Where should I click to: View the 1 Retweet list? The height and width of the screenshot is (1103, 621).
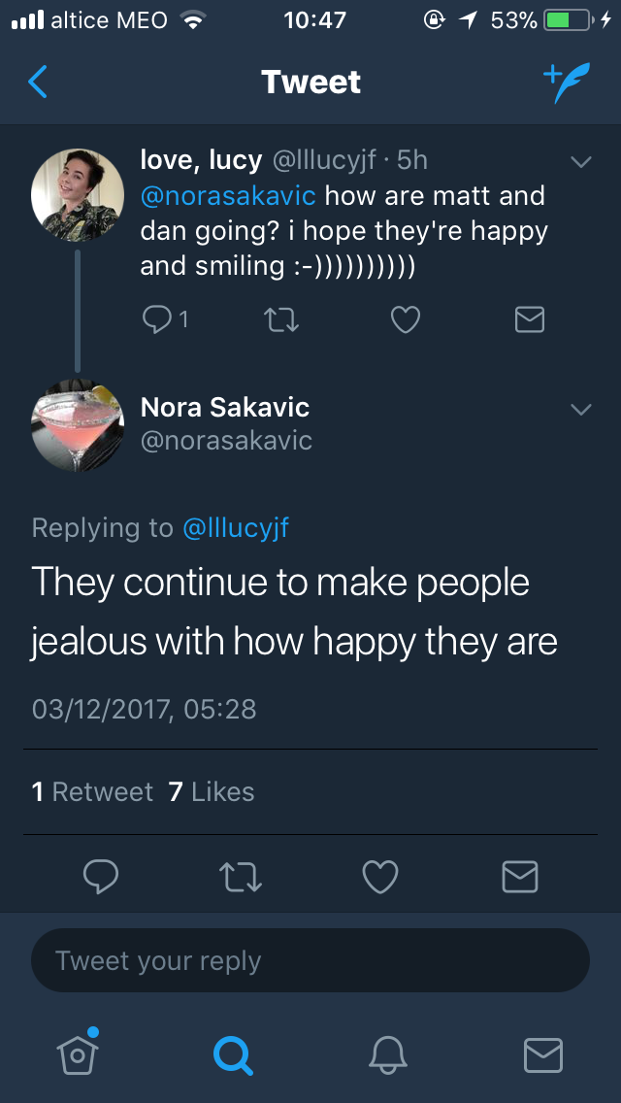tap(92, 791)
